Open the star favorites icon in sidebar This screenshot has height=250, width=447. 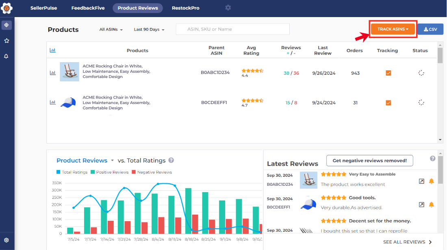7,41
